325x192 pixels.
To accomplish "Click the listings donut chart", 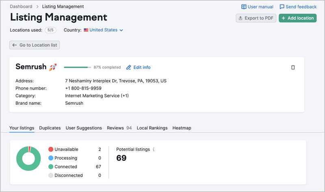I will 28,158.
